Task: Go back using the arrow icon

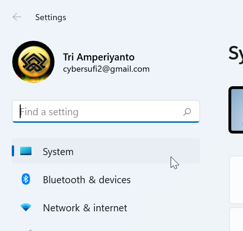Action: (17, 17)
